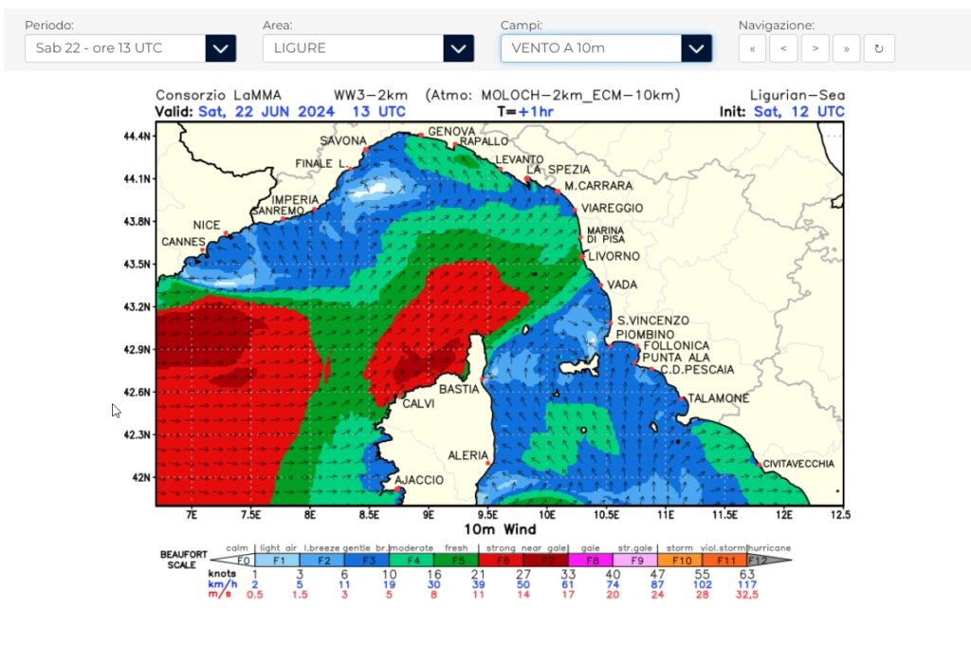This screenshot has width=971, height=663.
Task: Click the refresh navigation icon
Action: tap(879, 48)
